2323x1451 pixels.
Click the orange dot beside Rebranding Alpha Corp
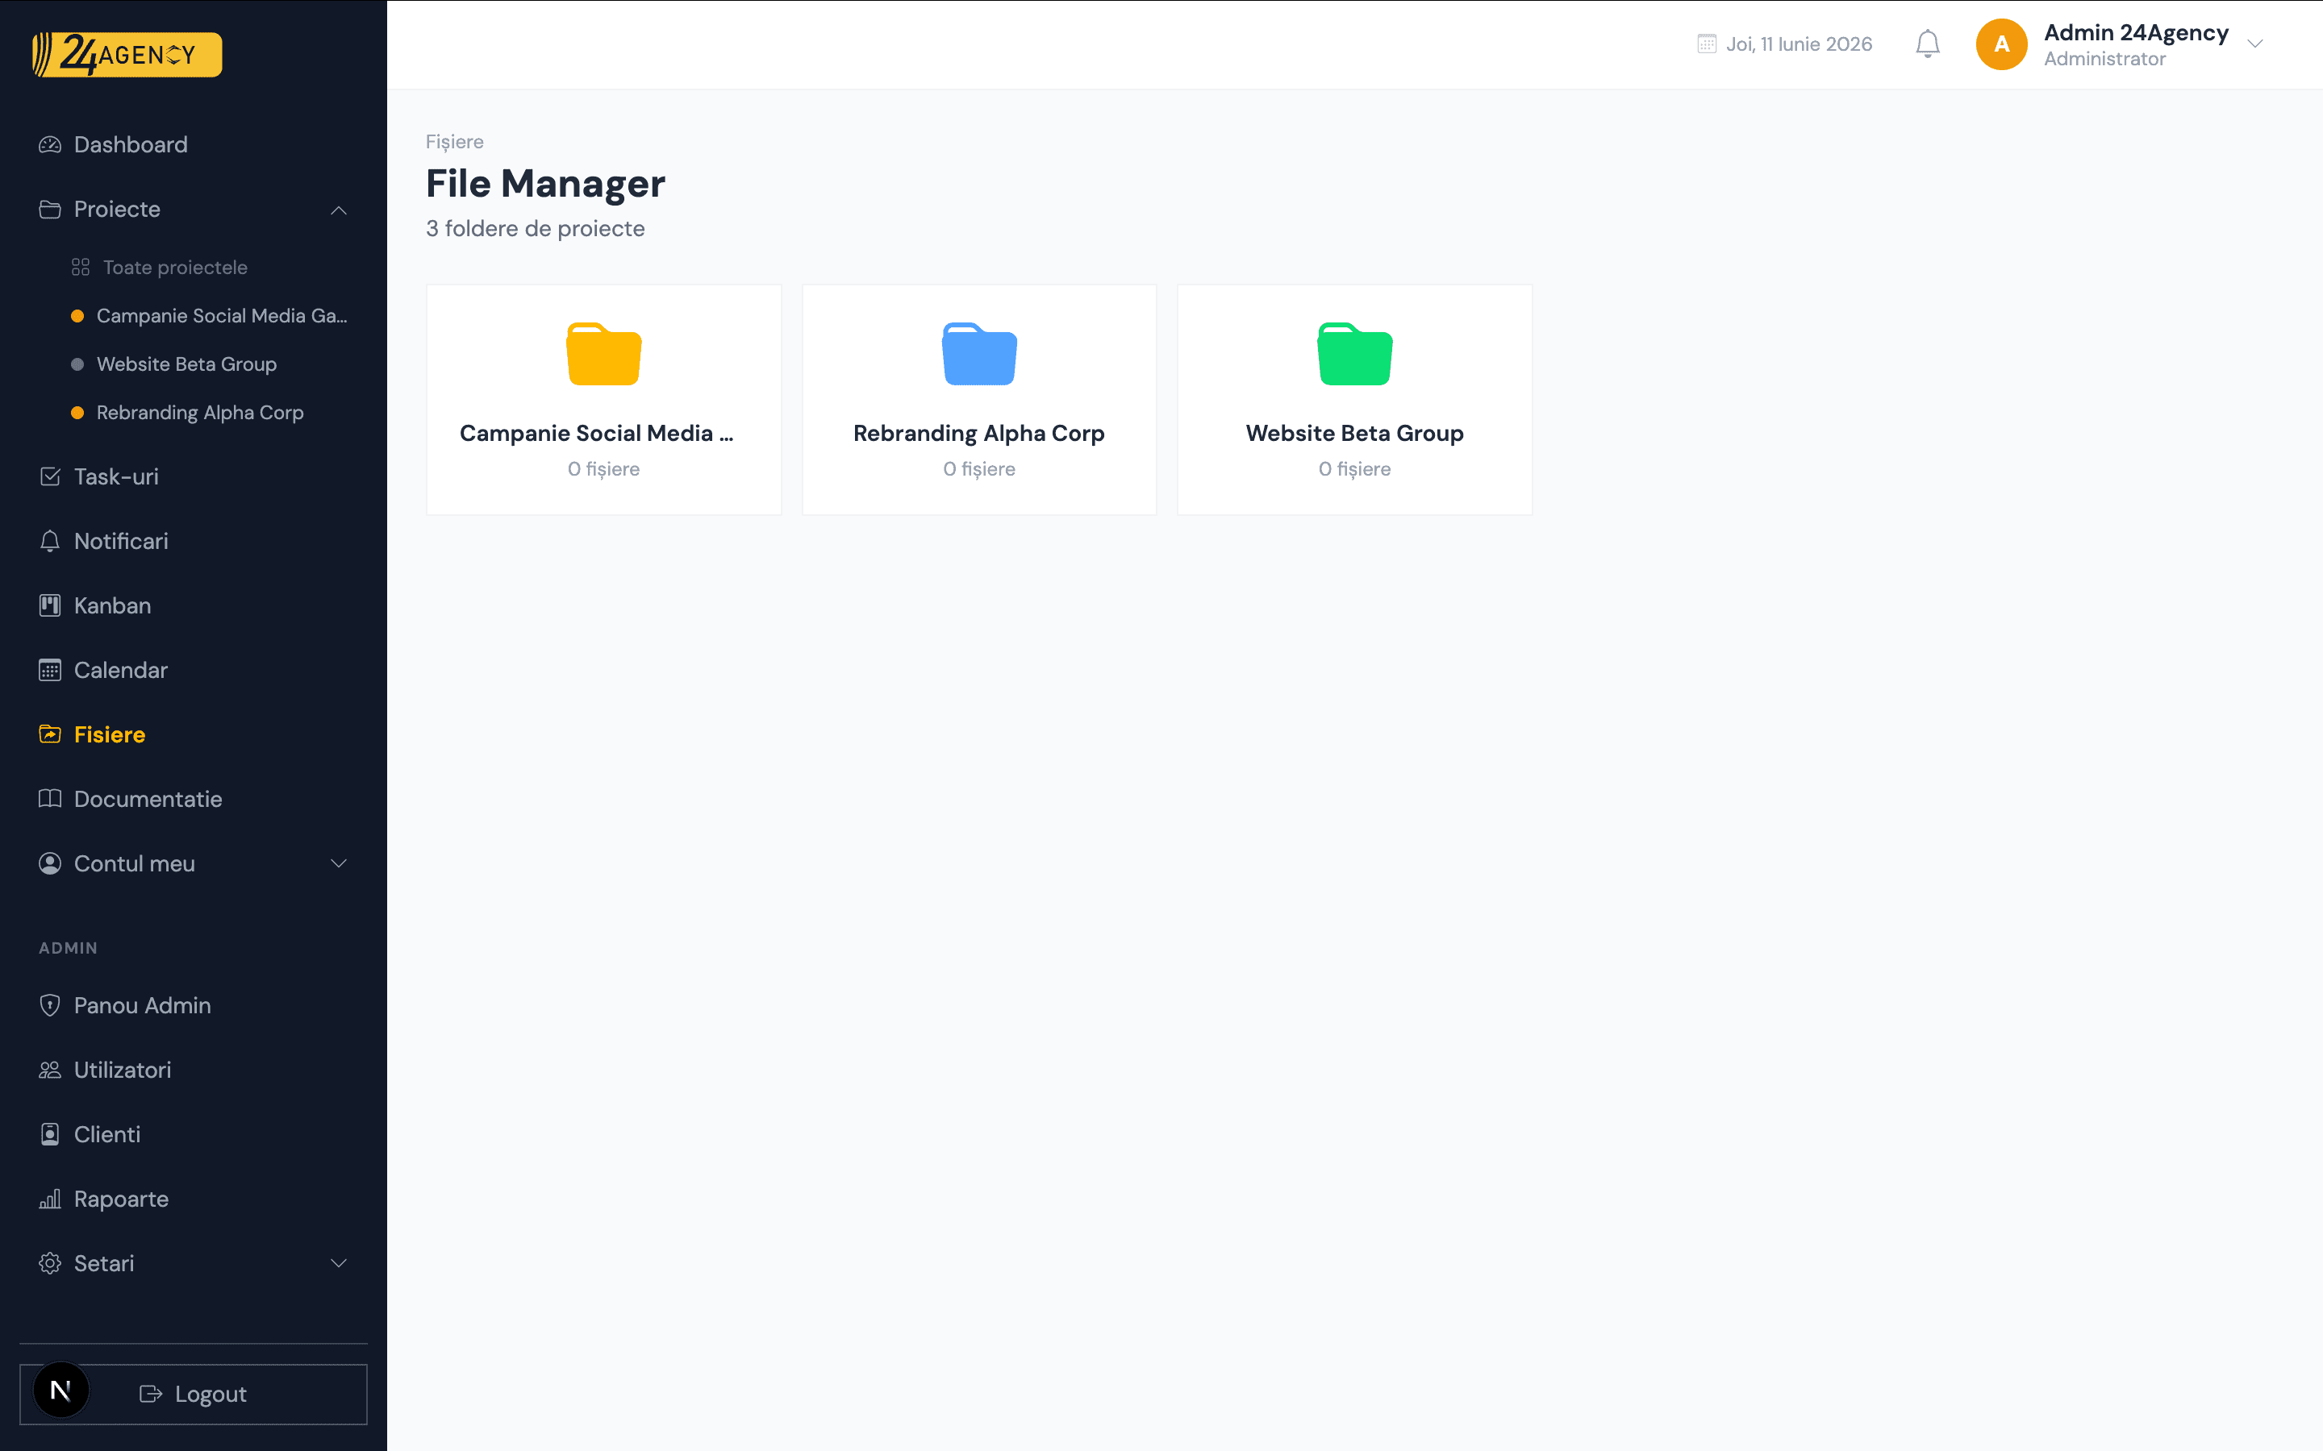pos(77,413)
